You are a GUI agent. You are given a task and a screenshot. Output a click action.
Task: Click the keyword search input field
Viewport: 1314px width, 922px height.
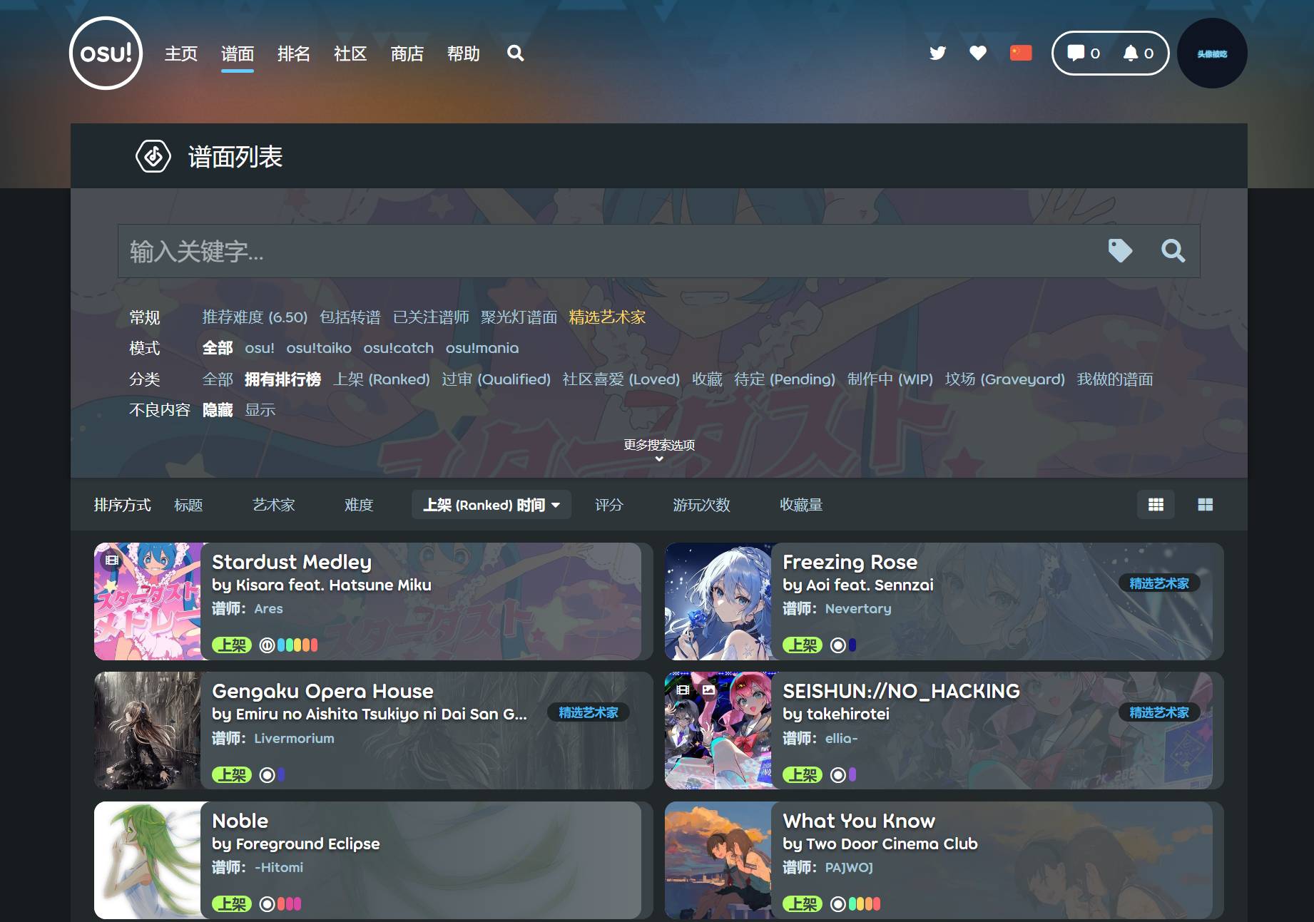tap(606, 251)
